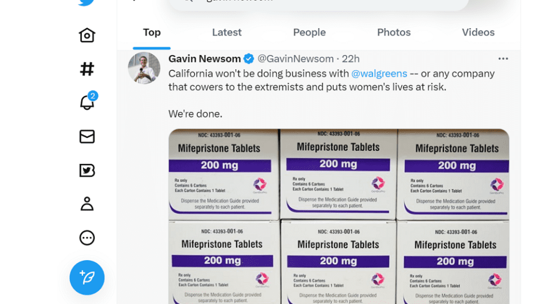Open tweet's three-dot options menu
Image resolution: width=541 pixels, height=304 pixels.
coord(503,59)
